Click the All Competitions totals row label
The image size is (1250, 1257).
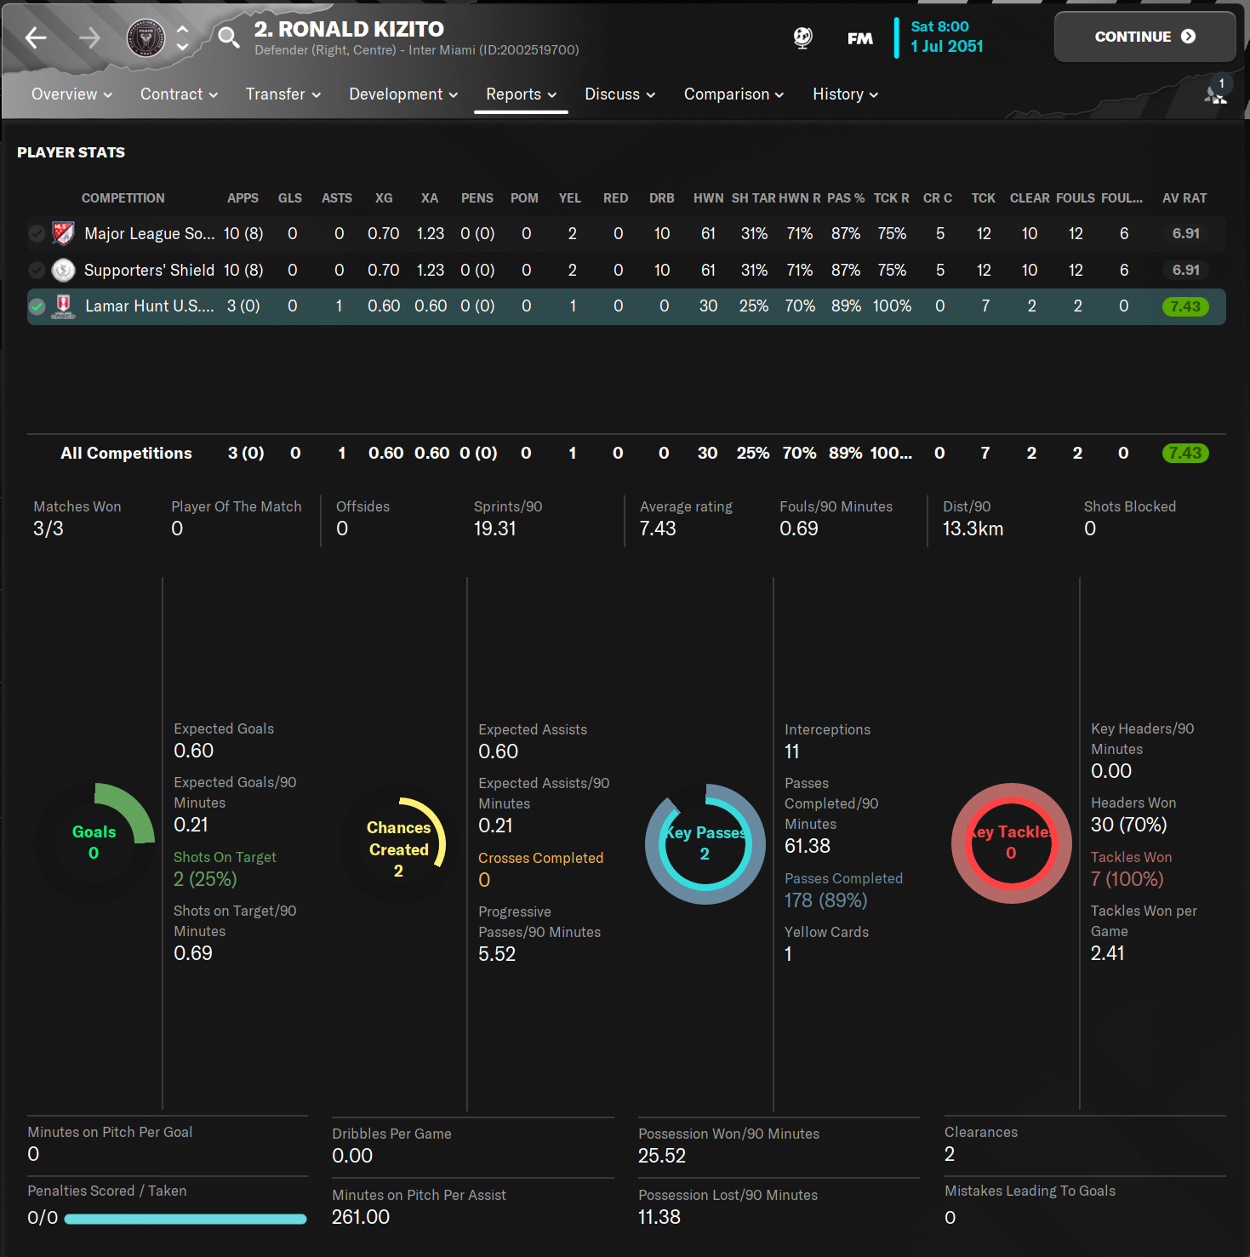tap(126, 454)
